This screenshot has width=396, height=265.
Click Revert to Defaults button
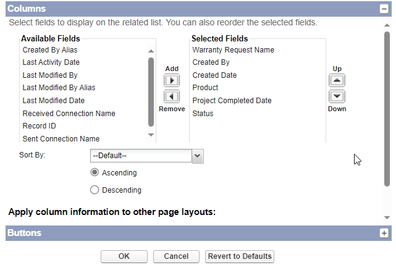pyautogui.click(x=240, y=256)
